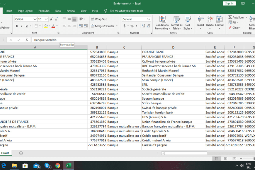The height and width of the screenshot is (170, 255).
Task: Click the Clear button
Action: point(235,27)
